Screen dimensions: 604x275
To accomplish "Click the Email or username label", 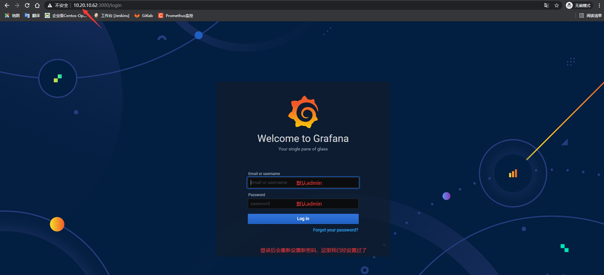I will point(264,174).
